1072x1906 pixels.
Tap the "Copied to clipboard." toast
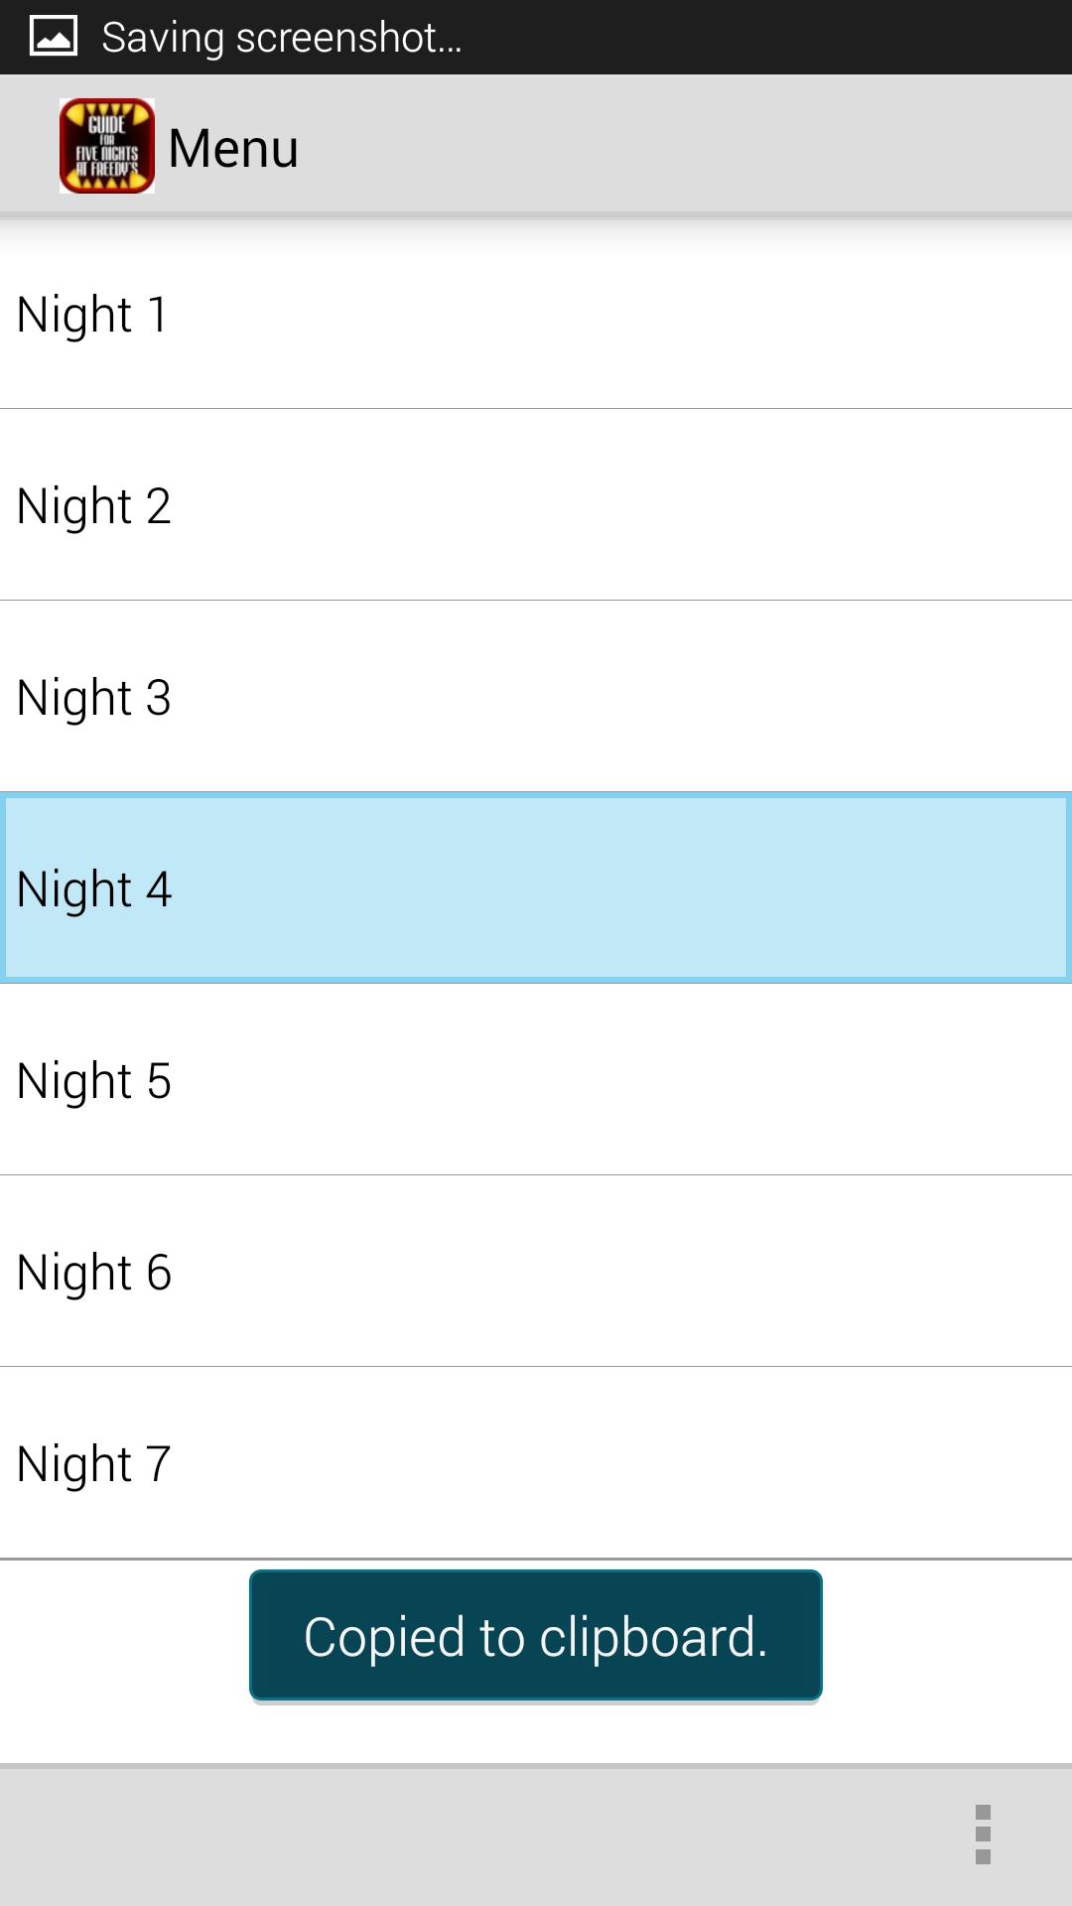click(536, 1636)
